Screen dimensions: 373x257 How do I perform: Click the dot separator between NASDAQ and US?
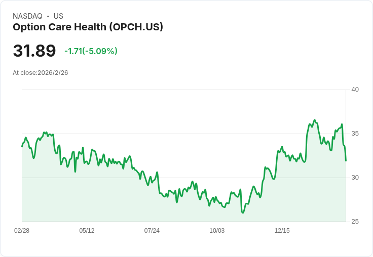pos(48,16)
